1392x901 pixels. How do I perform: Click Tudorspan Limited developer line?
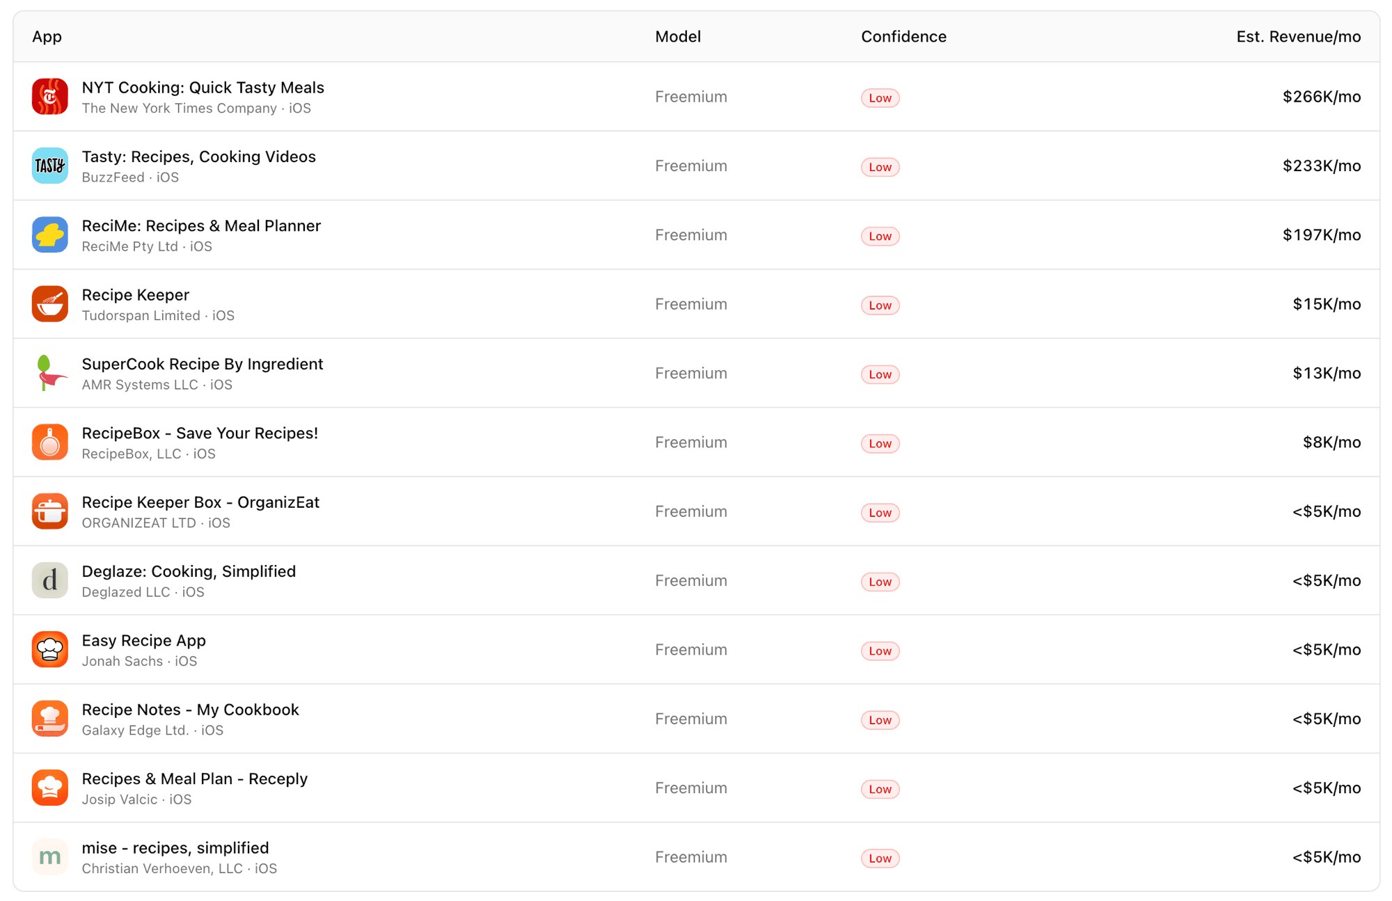159,316
